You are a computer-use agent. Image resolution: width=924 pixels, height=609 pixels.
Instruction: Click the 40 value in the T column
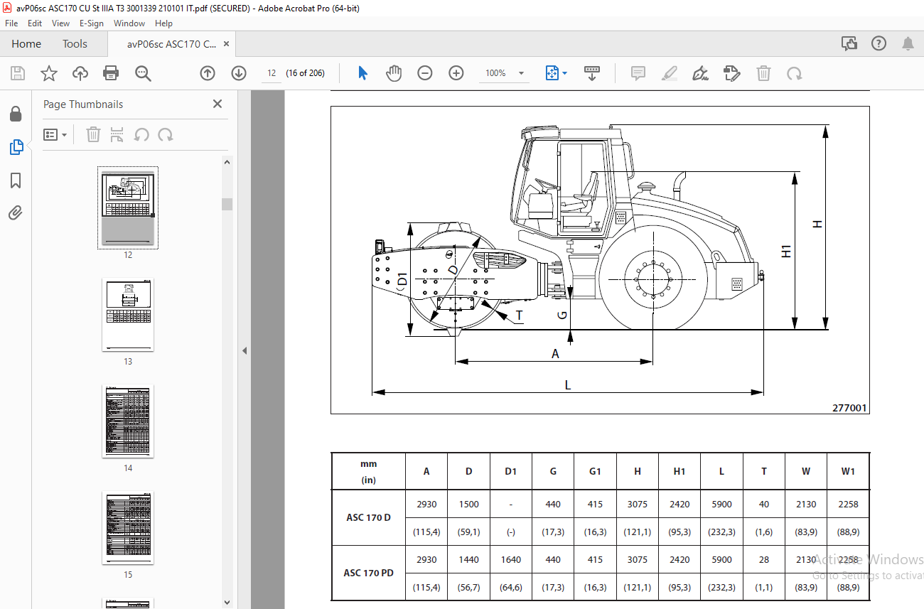point(764,504)
